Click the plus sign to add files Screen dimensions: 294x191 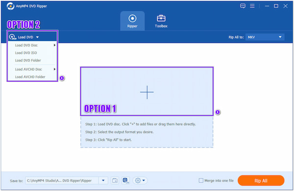pos(147,92)
